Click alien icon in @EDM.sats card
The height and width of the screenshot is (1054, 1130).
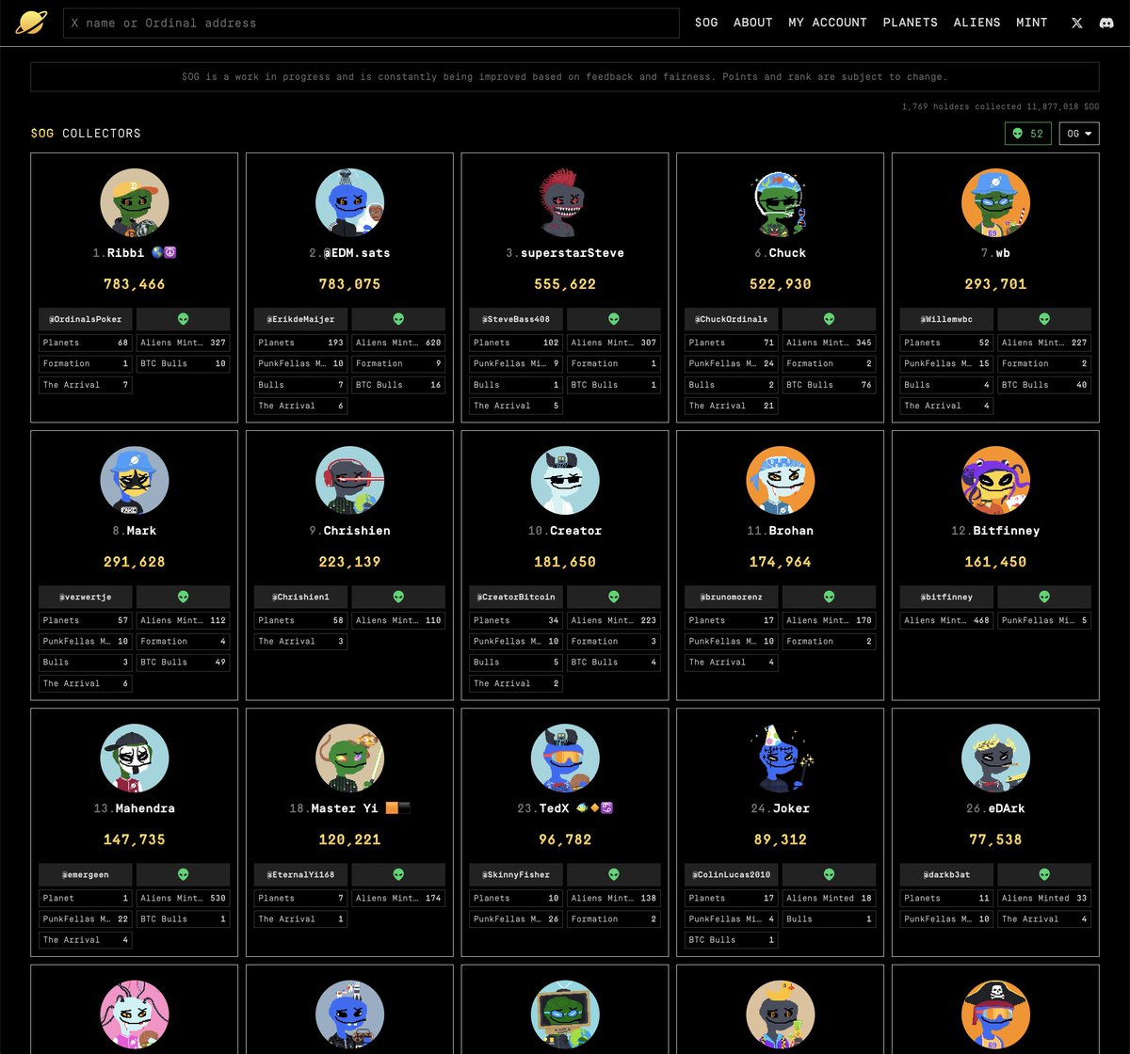pos(398,319)
